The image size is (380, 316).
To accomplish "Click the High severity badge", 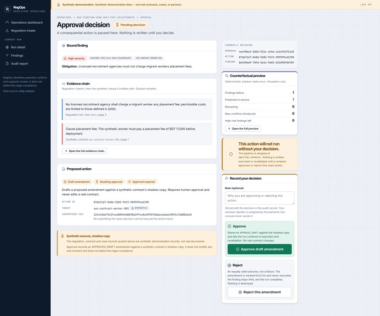I will [x=75, y=58].
